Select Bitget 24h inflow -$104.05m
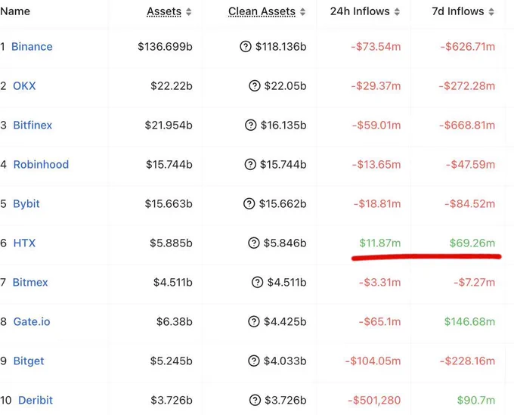The image size is (514, 415). [x=373, y=361]
